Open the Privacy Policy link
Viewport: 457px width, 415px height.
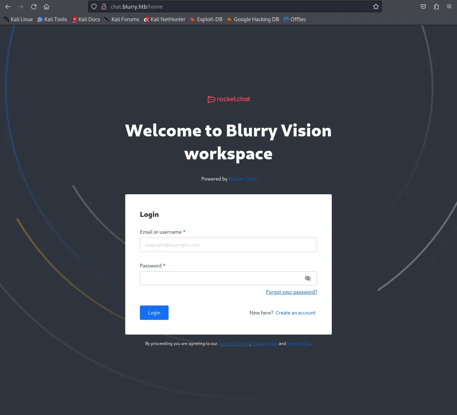point(265,344)
